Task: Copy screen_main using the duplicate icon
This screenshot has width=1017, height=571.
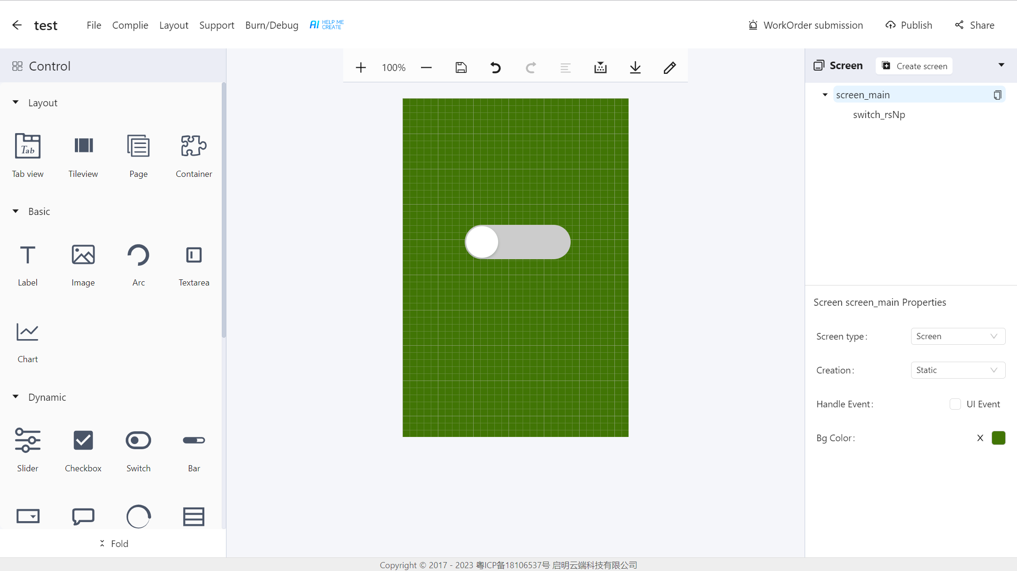Action: [x=997, y=95]
